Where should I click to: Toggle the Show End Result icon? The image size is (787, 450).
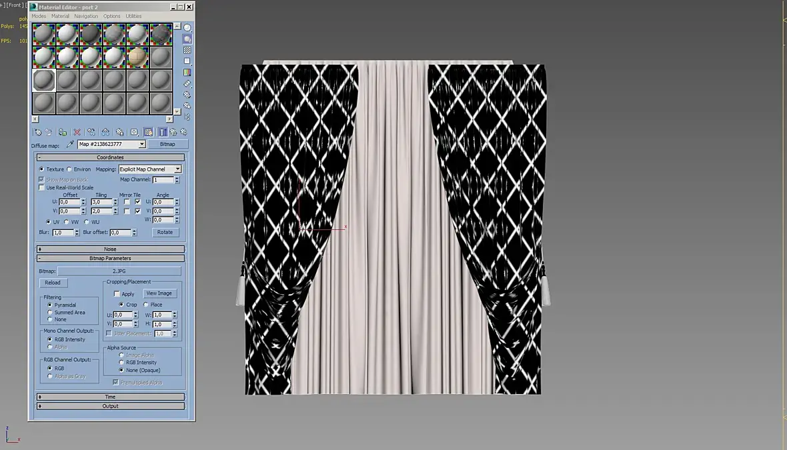coord(163,132)
